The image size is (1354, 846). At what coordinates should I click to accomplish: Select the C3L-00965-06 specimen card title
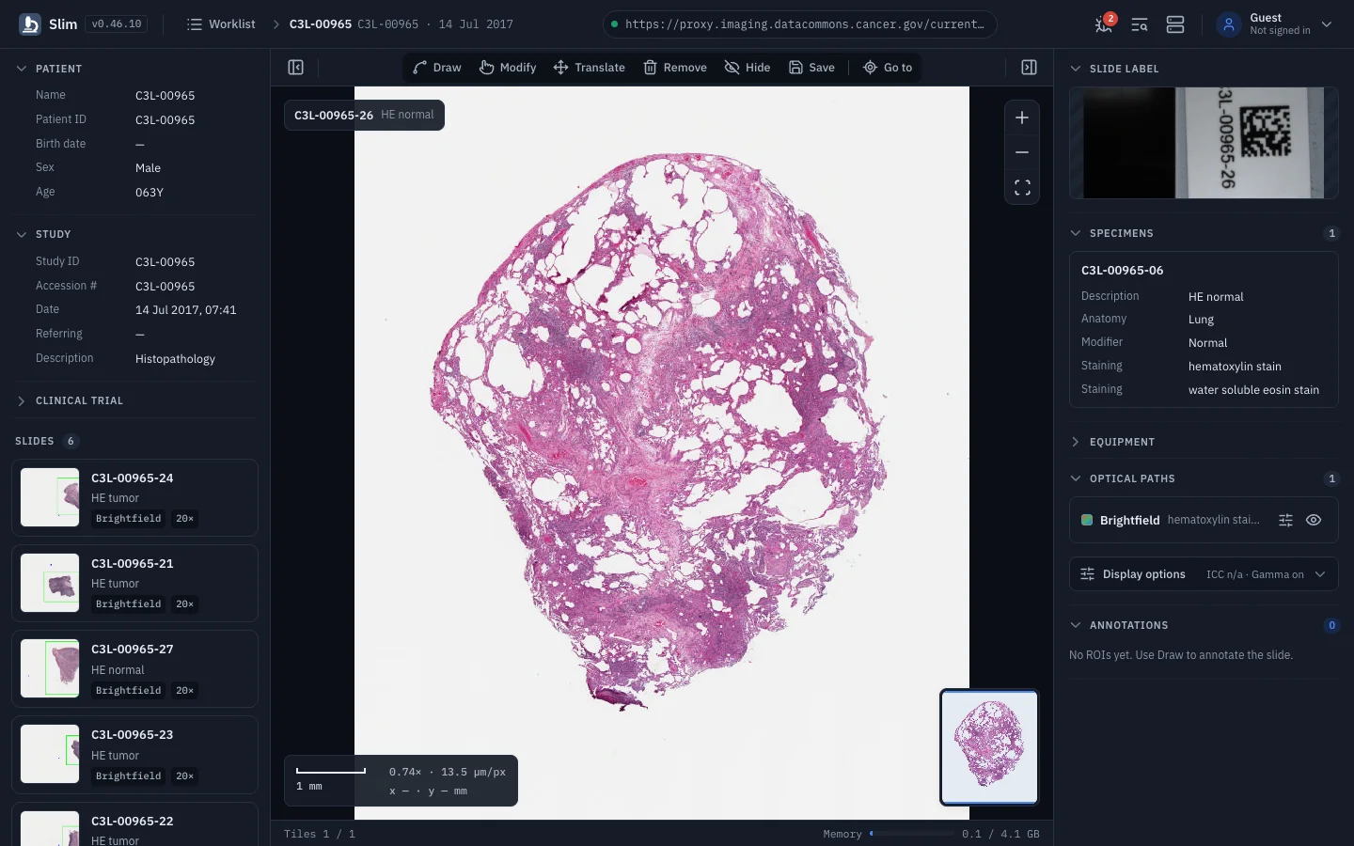pyautogui.click(x=1122, y=271)
